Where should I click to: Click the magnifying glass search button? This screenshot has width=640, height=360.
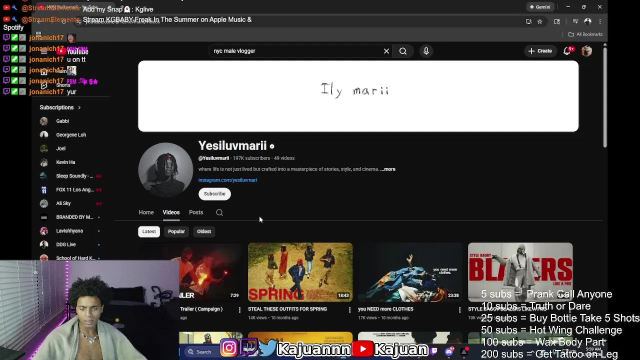[x=403, y=51]
